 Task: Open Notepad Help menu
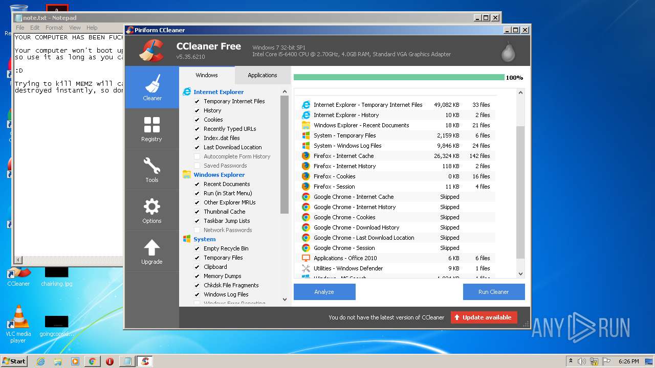click(92, 28)
